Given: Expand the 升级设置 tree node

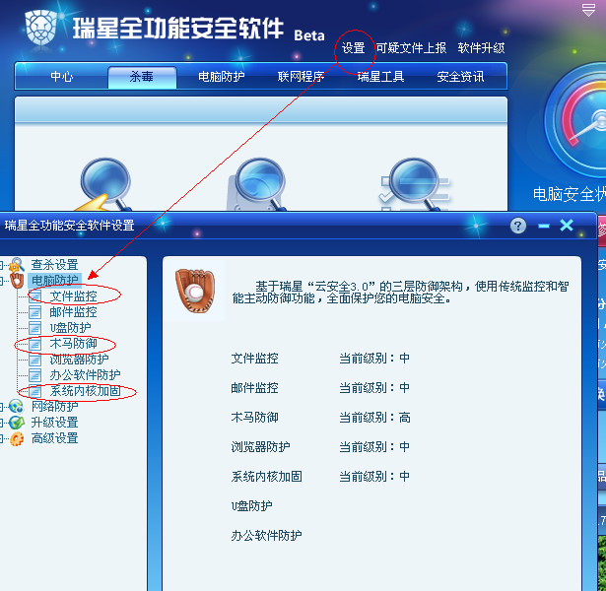Looking at the screenshot, I should [2, 423].
